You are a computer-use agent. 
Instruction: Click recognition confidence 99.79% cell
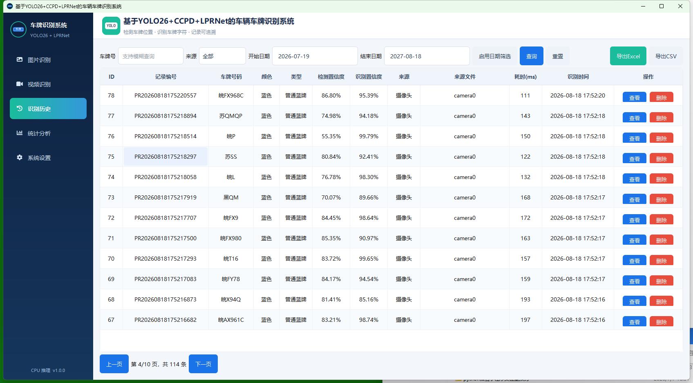tap(369, 136)
